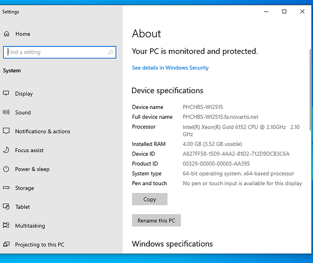The height and width of the screenshot is (263, 313).
Task: Click Your PC is monitored and protected
Action: (195, 51)
